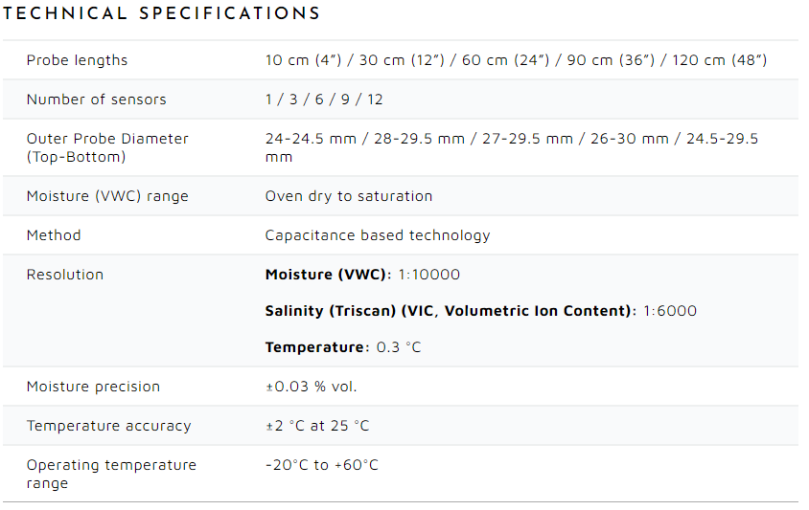Screen dimensions: 809x510
Task: Click the bold Temperature resolution entry
Action: 342,347
